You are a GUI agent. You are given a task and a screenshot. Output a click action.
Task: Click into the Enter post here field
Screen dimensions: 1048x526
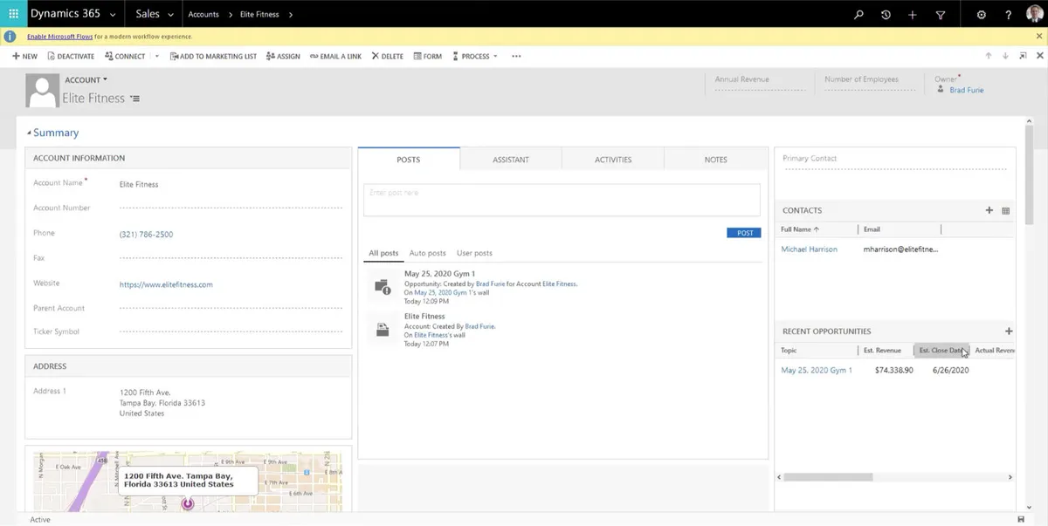[x=561, y=199]
